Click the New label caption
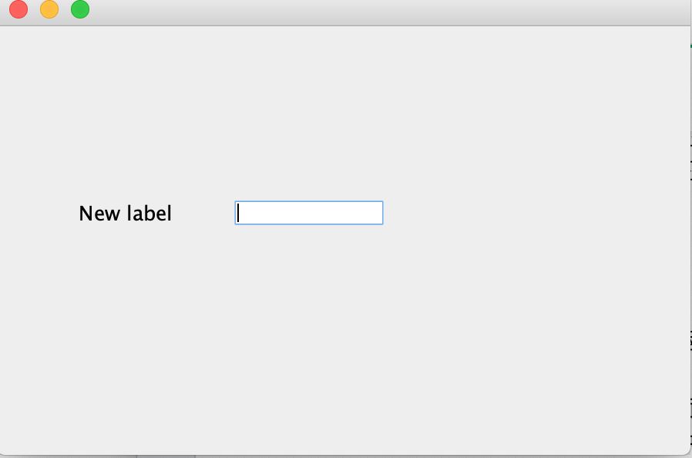This screenshot has height=458, width=692. pyautogui.click(x=125, y=214)
